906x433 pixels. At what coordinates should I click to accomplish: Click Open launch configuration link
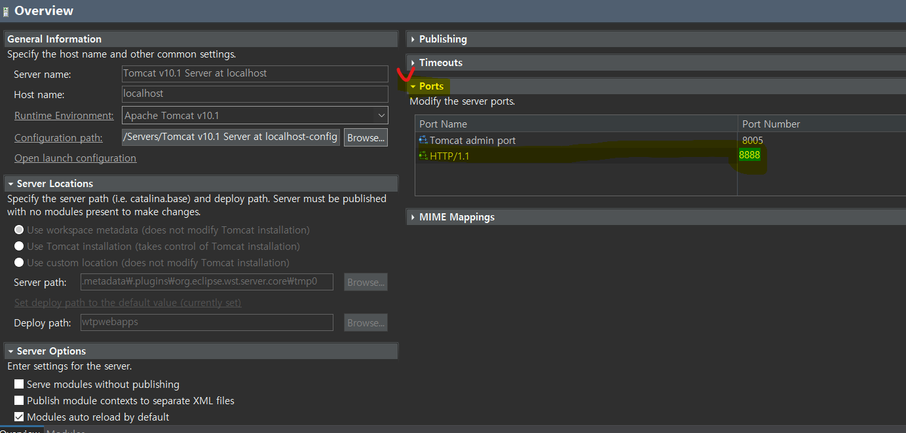pos(75,158)
